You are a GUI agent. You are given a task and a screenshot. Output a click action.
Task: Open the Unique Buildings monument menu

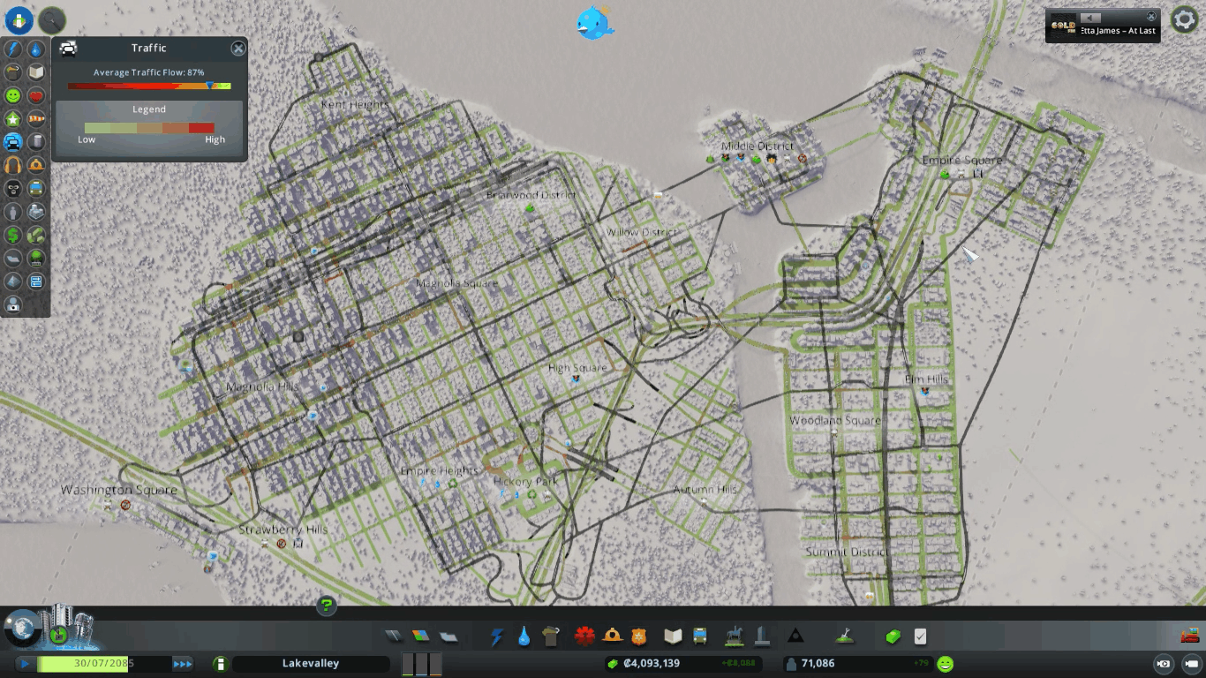tap(761, 636)
